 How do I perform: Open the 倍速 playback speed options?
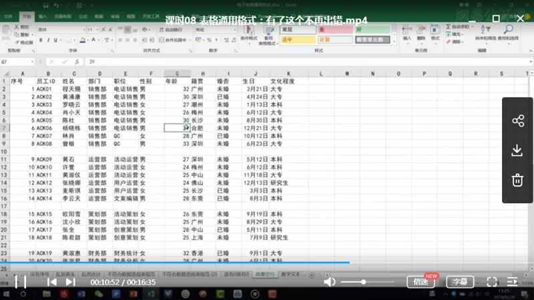click(x=421, y=281)
